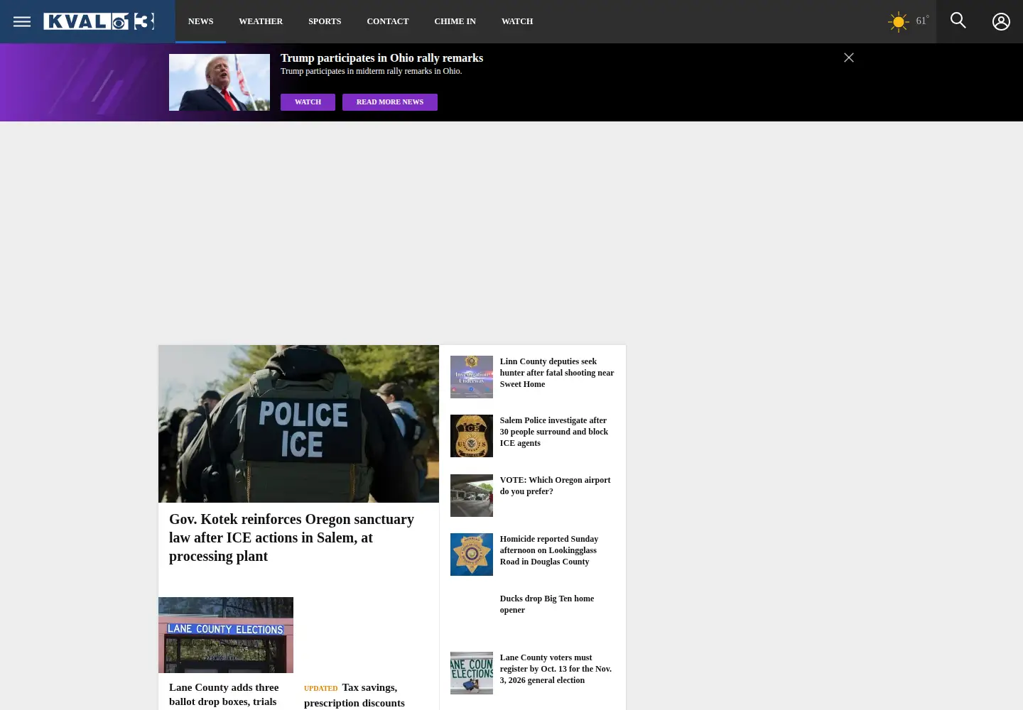Open the user account icon
This screenshot has width=1023, height=710.
coord(1001,21)
